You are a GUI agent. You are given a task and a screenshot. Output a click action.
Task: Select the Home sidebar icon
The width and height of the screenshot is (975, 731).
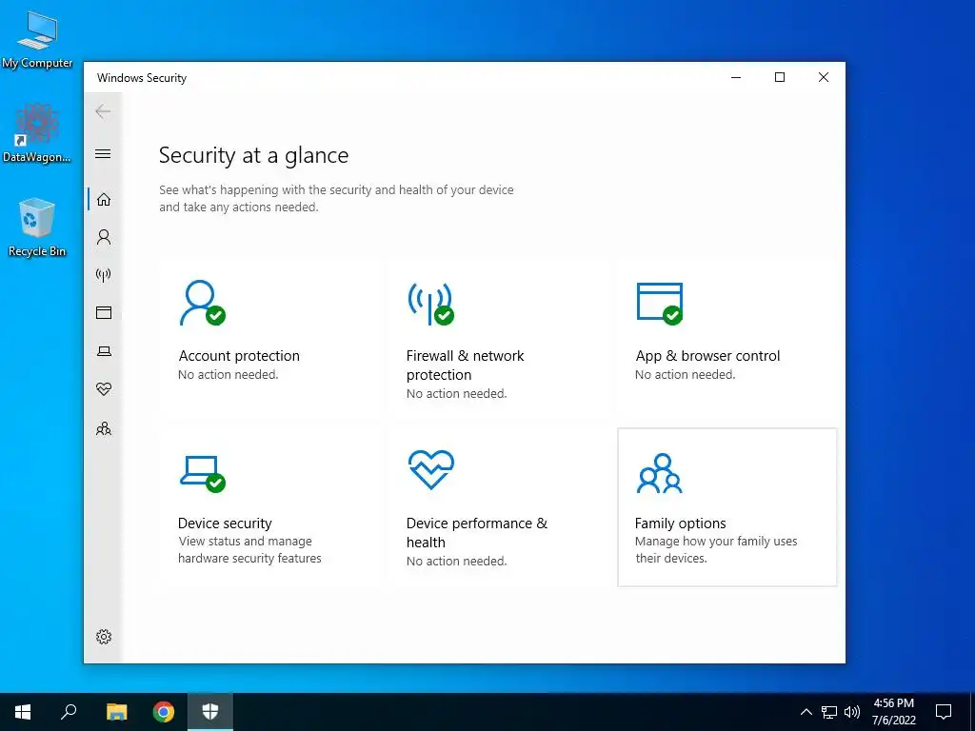tap(104, 200)
